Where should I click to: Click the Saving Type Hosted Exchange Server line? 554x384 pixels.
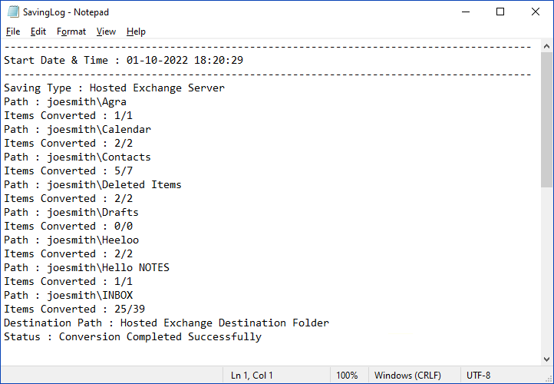click(114, 88)
